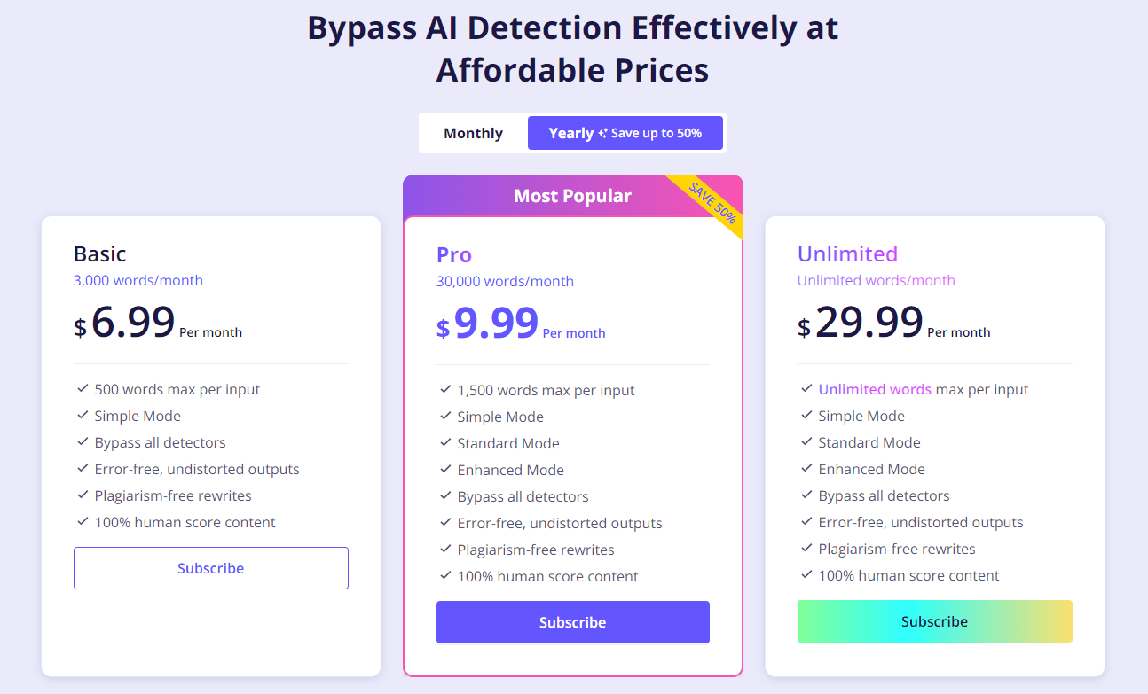
Task: Click checkmark by Basic Plagiarism-free rewrites
Action: 83,495
